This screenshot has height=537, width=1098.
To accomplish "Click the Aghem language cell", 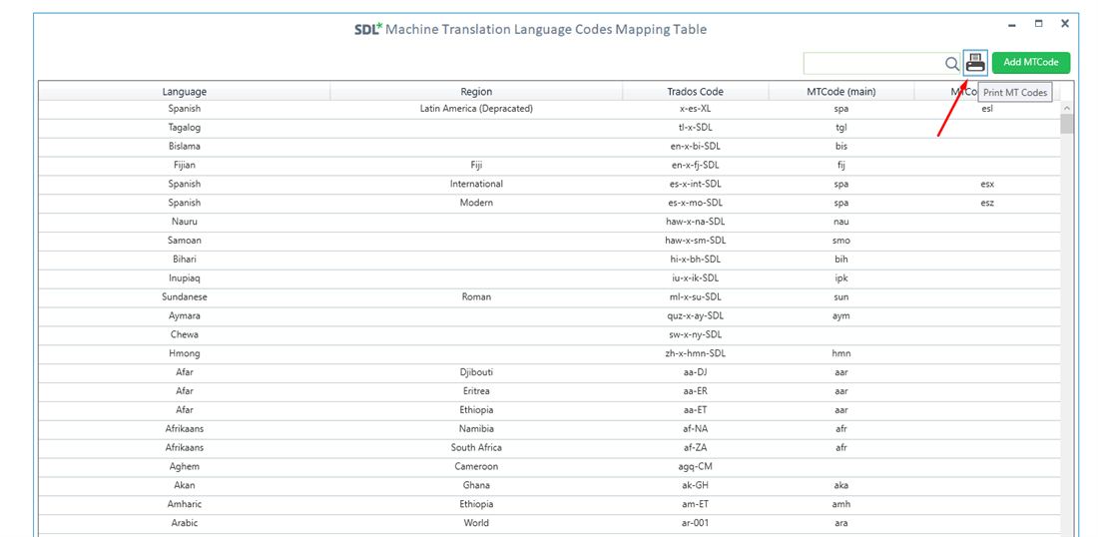I will 185,466.
